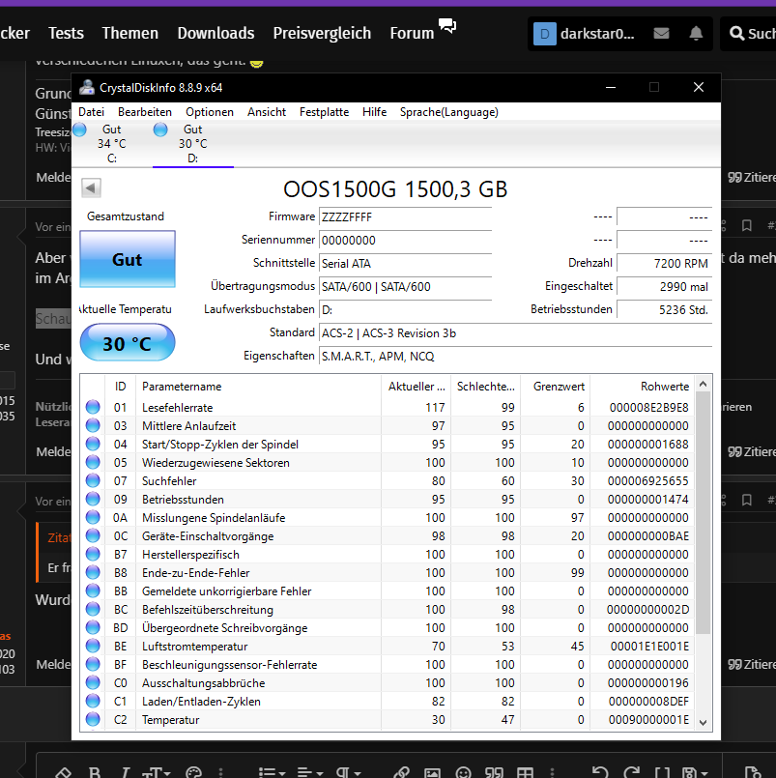Open the Optionen menu
Viewport: 776px width, 778px height.
point(210,112)
